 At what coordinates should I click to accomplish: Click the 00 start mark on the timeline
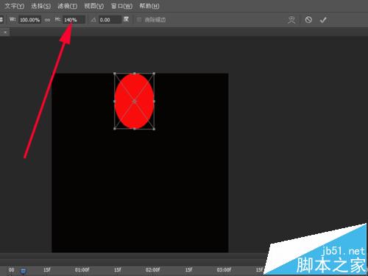11,270
